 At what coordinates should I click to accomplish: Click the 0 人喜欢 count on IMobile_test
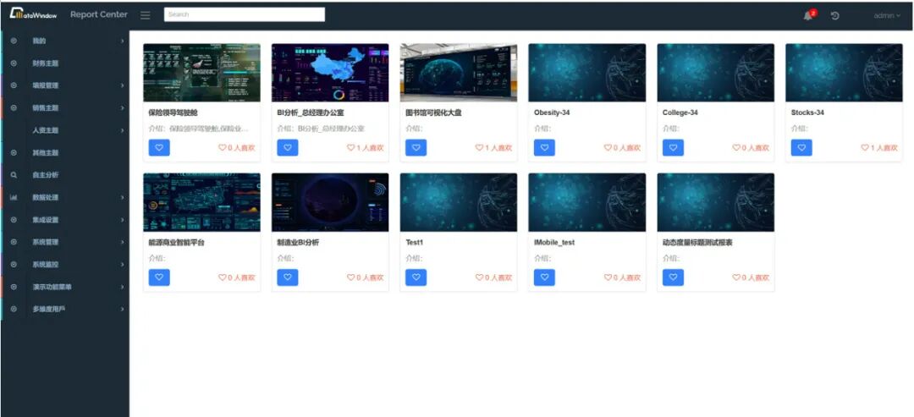(x=623, y=277)
